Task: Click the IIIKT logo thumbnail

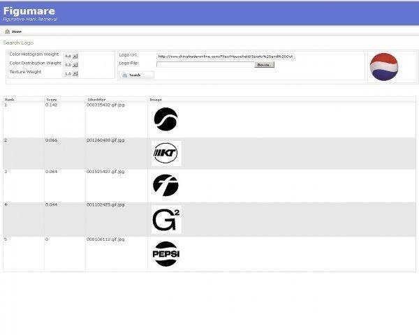Action: pyautogui.click(x=166, y=154)
